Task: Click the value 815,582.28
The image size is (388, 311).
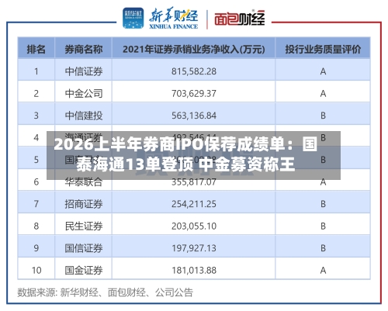Action: pos(194,71)
